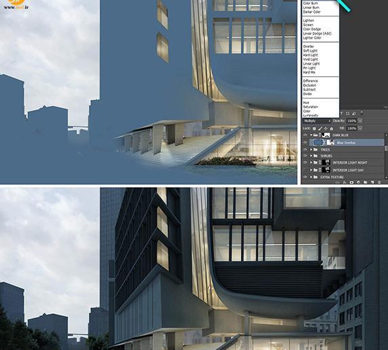Choose Lighter Color blend mode
388x350 pixels.
coord(312,37)
